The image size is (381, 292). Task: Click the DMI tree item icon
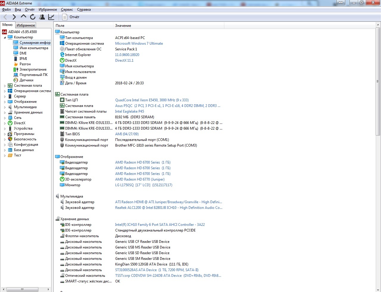(16, 53)
